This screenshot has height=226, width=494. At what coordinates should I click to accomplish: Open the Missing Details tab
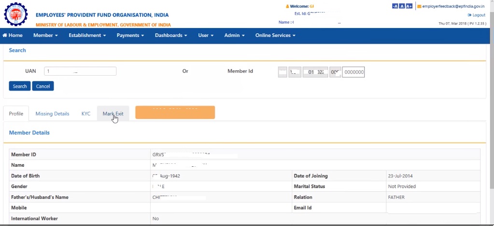pyautogui.click(x=52, y=114)
